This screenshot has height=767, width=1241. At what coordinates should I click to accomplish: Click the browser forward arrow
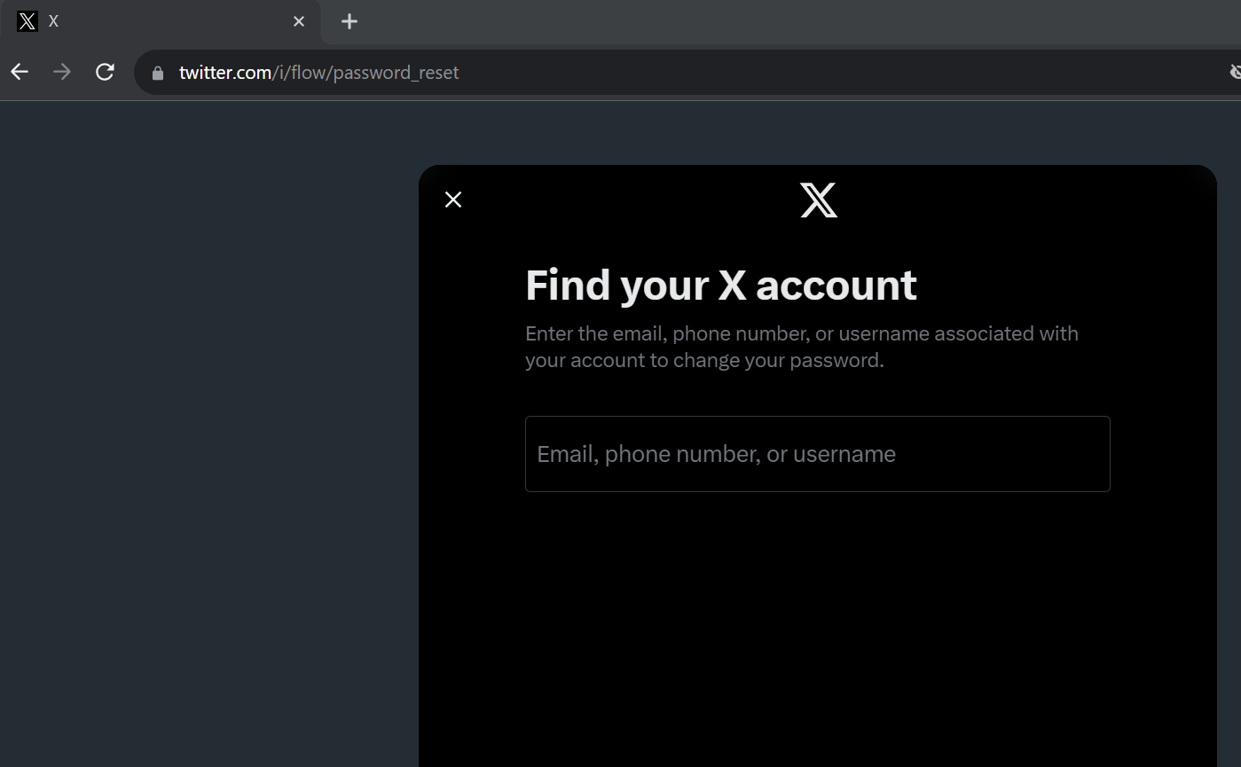(62, 72)
